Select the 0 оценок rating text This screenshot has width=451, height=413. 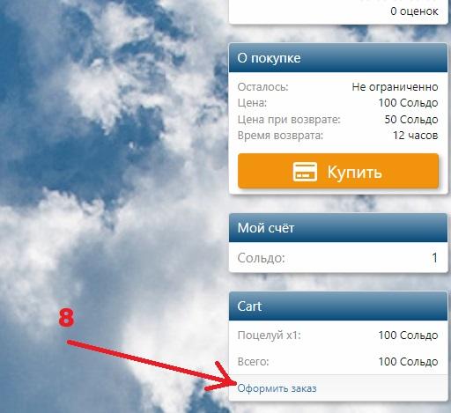(414, 11)
